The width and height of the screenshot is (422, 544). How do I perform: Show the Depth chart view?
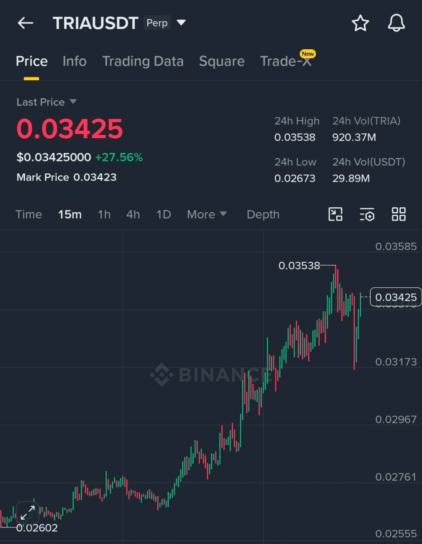263,214
